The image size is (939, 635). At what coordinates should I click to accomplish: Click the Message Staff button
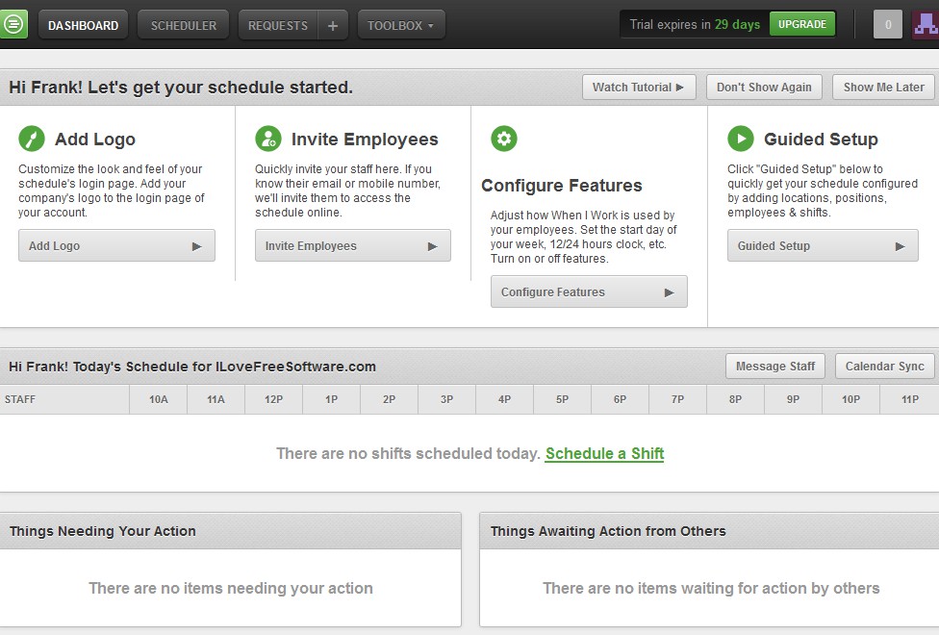pyautogui.click(x=774, y=366)
